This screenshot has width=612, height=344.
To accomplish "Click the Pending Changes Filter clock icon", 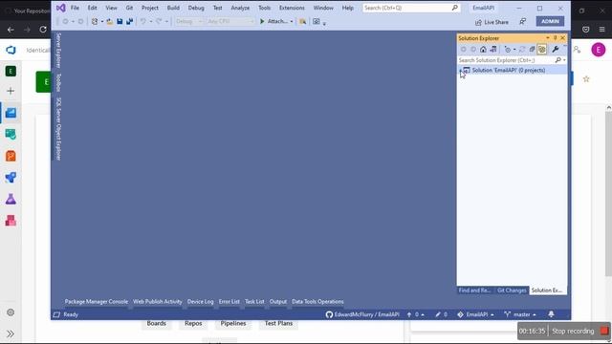I will pyautogui.click(x=508, y=49).
